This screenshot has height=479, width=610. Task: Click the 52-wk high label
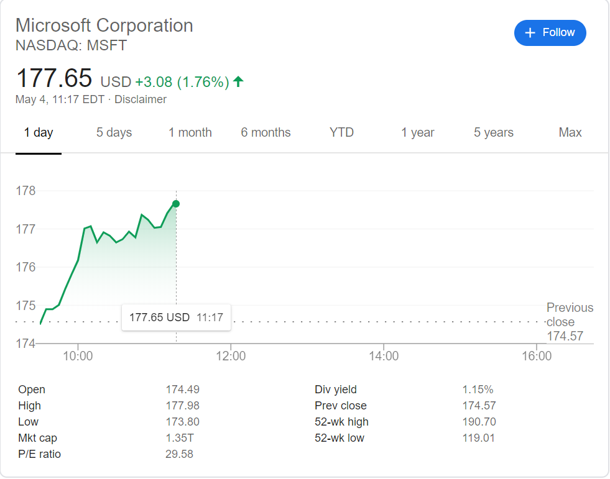click(341, 422)
